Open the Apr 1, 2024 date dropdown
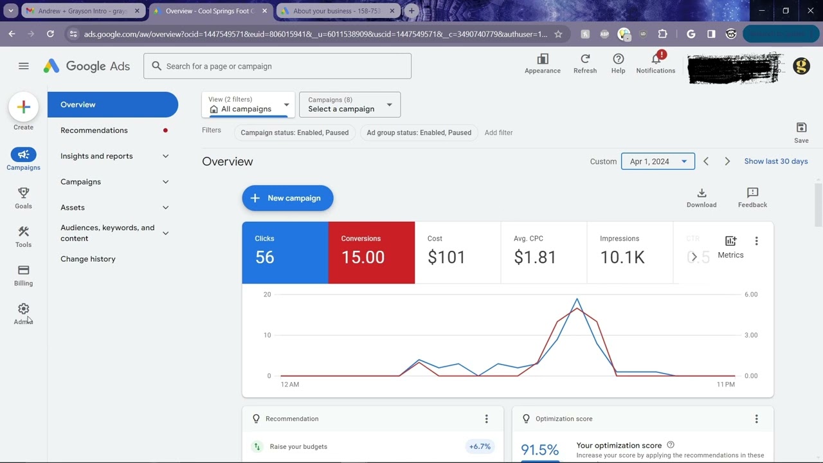Image resolution: width=823 pixels, height=463 pixels. [x=658, y=161]
